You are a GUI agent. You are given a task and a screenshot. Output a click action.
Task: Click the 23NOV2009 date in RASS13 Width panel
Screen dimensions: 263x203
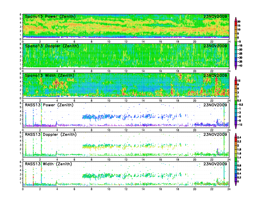[x=215, y=164]
